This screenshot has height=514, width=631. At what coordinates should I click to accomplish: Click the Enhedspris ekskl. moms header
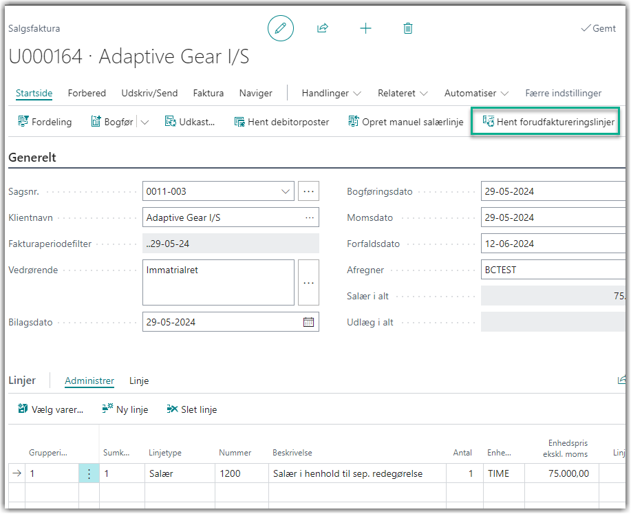tap(566, 449)
